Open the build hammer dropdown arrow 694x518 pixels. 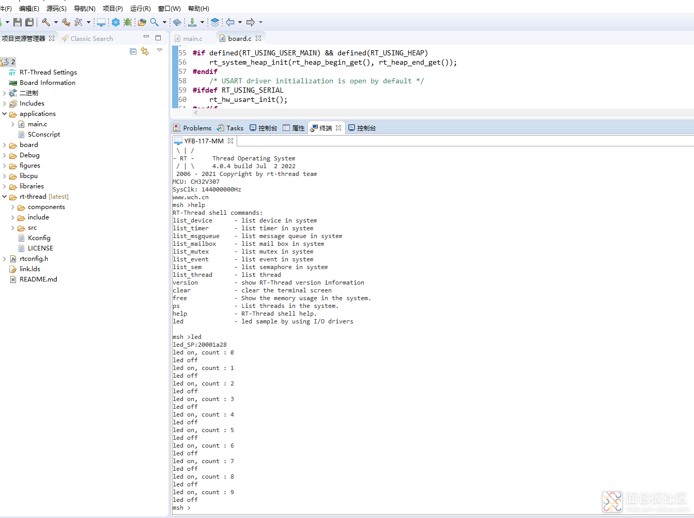tap(56, 22)
